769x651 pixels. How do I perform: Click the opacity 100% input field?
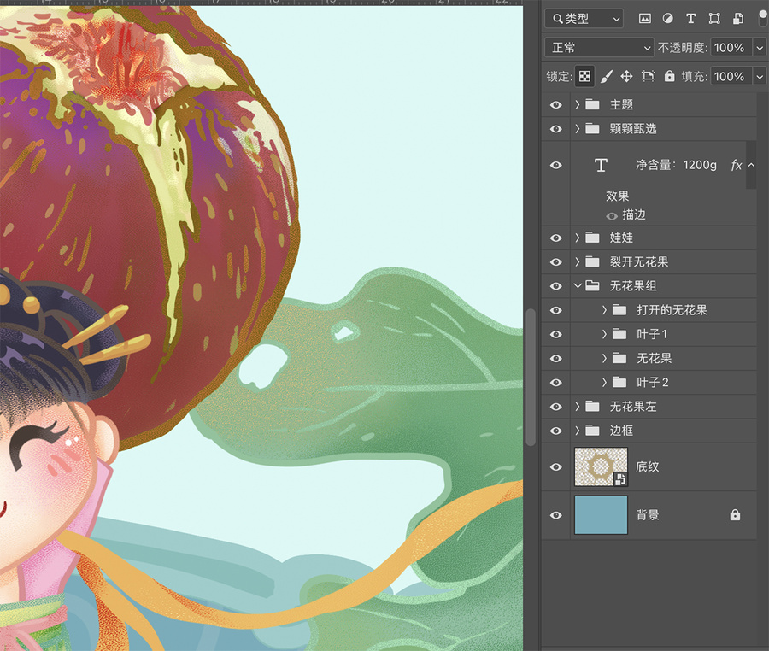click(731, 48)
